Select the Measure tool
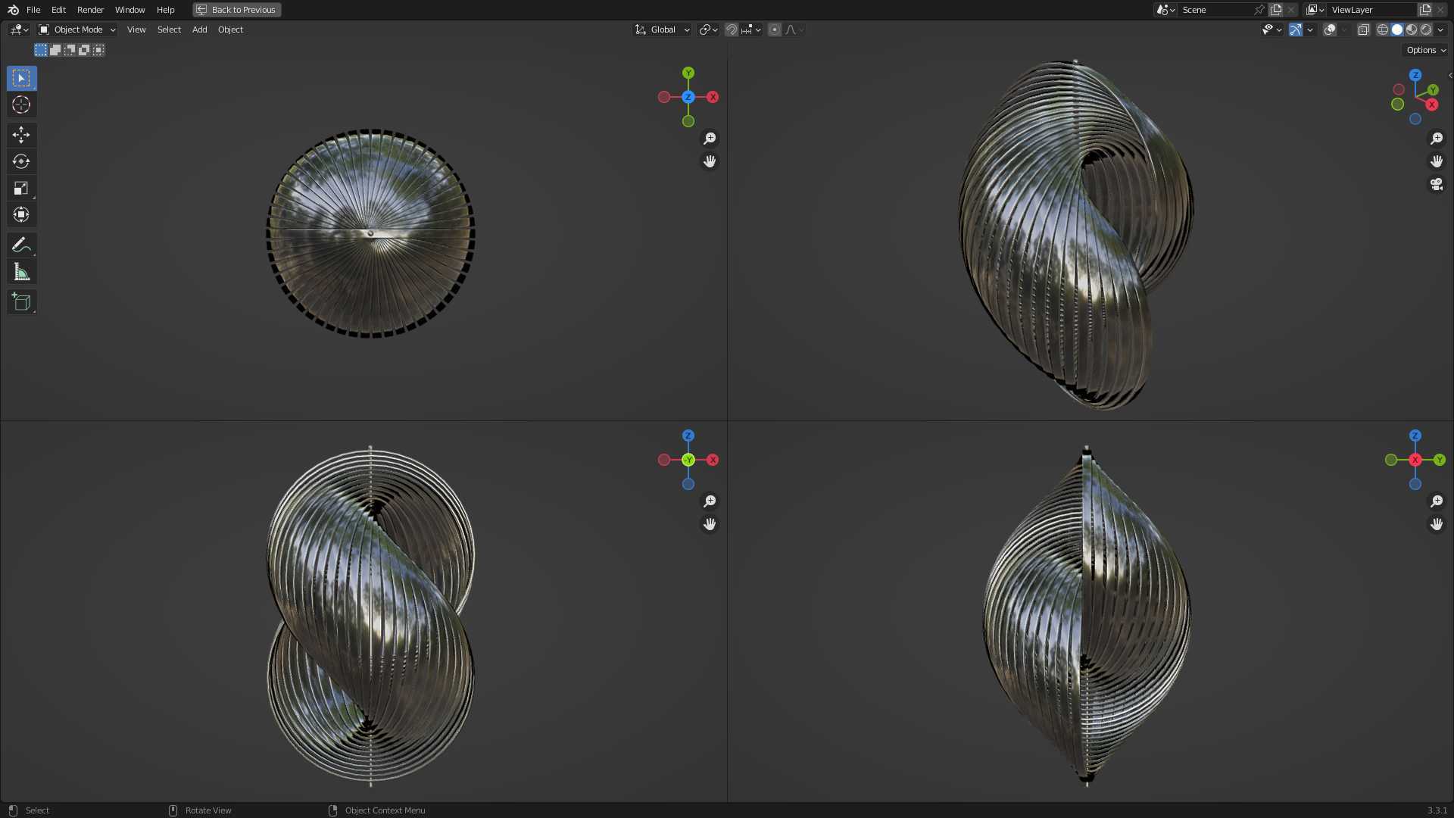 [21, 272]
